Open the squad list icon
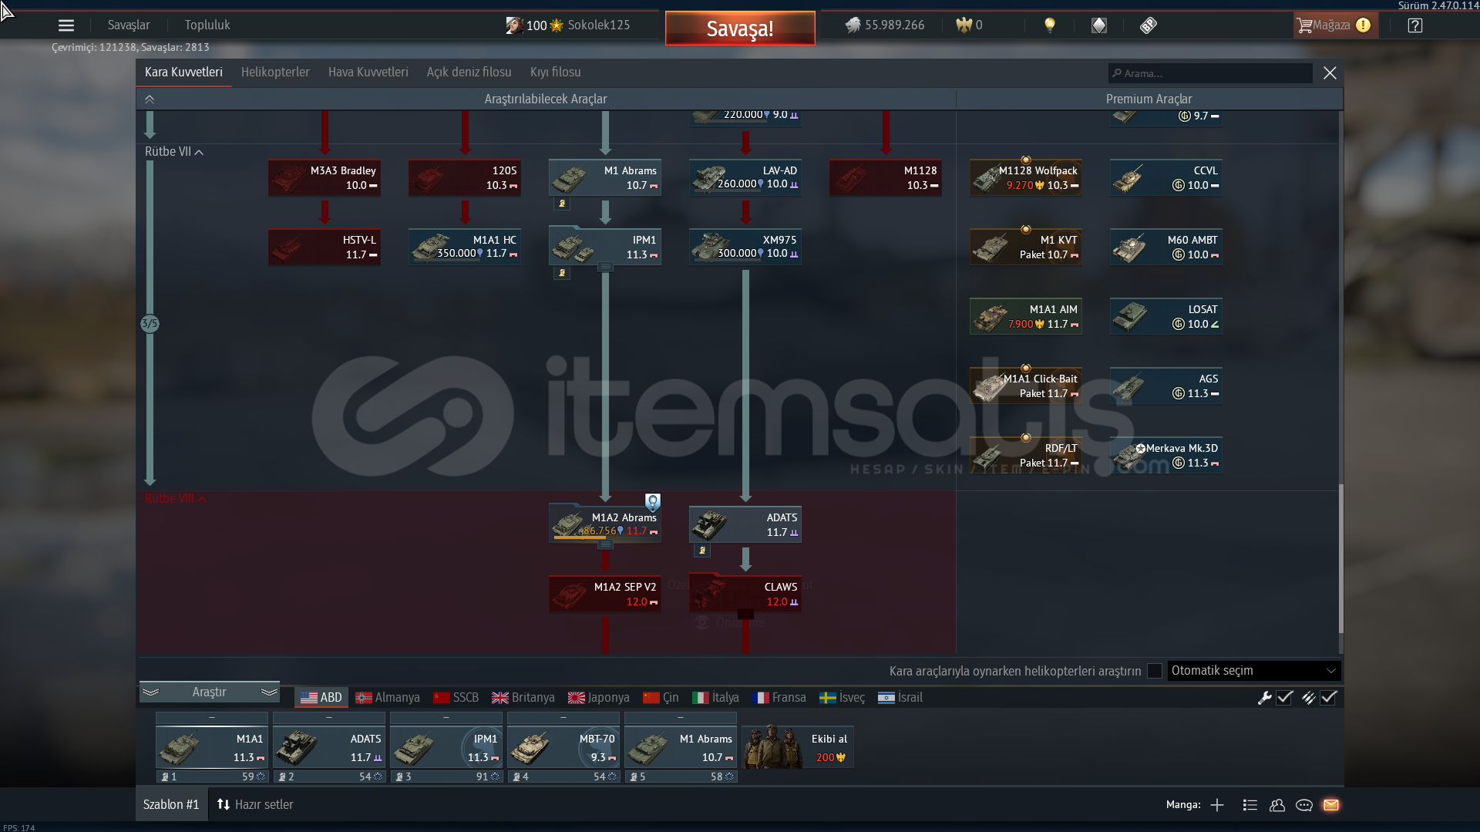Image resolution: width=1480 pixels, height=832 pixels. pyautogui.click(x=1250, y=805)
